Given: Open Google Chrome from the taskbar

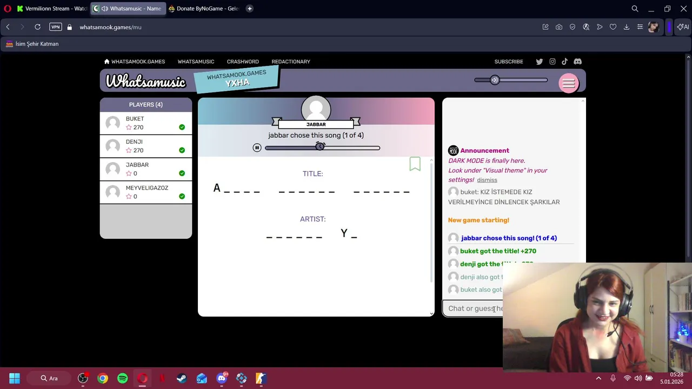Looking at the screenshot, I should coord(103,378).
